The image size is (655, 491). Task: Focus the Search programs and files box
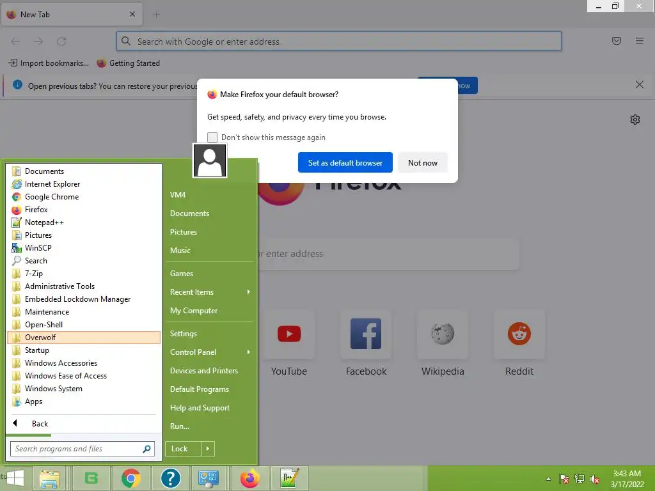point(83,449)
